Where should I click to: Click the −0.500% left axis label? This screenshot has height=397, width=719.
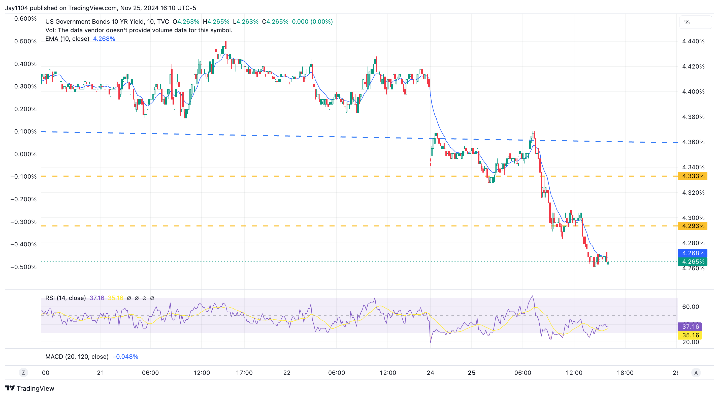click(x=23, y=267)
